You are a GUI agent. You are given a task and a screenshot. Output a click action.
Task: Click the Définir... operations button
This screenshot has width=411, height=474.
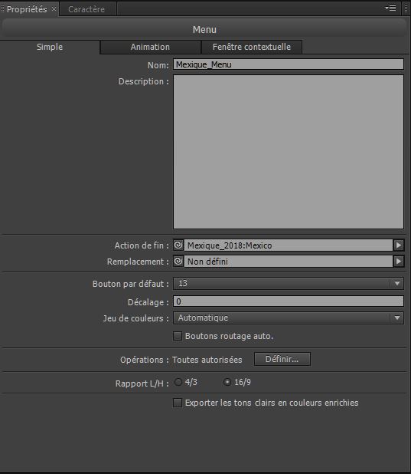coord(282,359)
